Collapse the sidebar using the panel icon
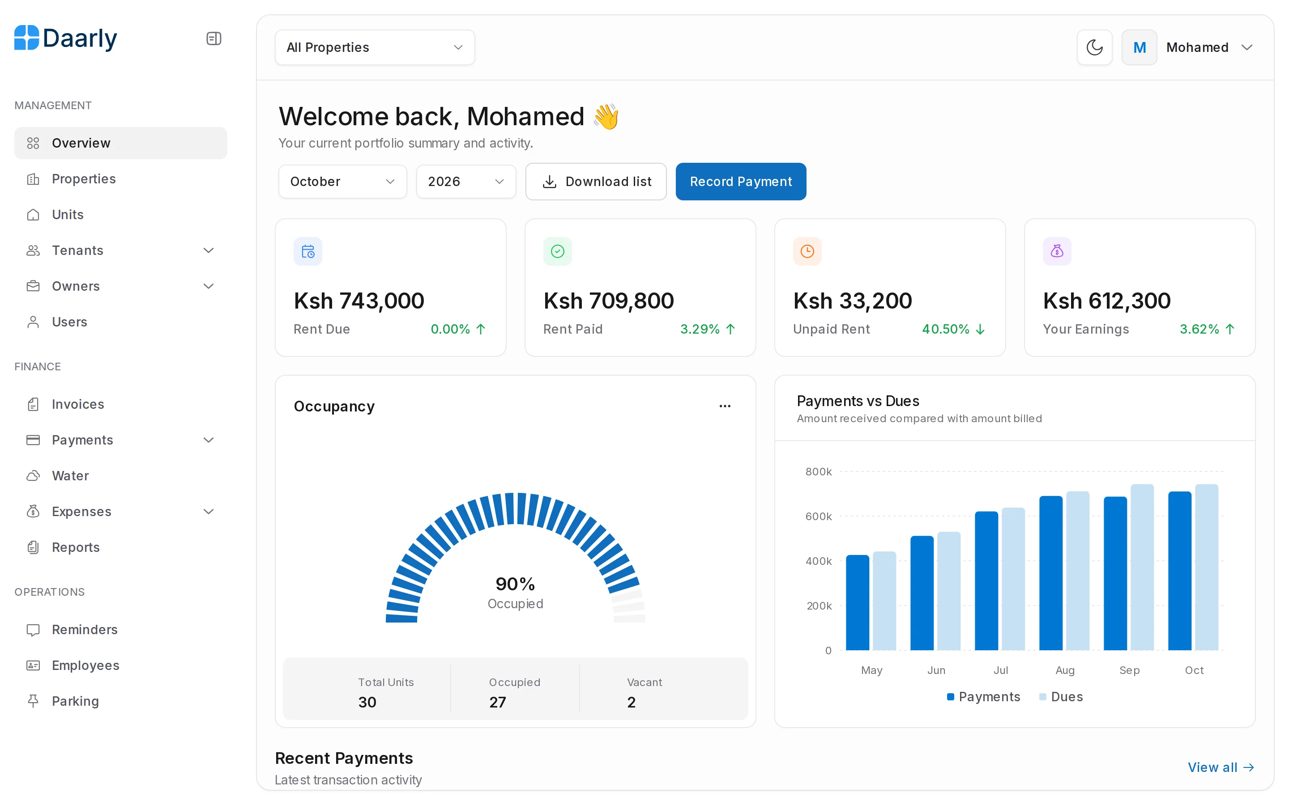 (213, 38)
